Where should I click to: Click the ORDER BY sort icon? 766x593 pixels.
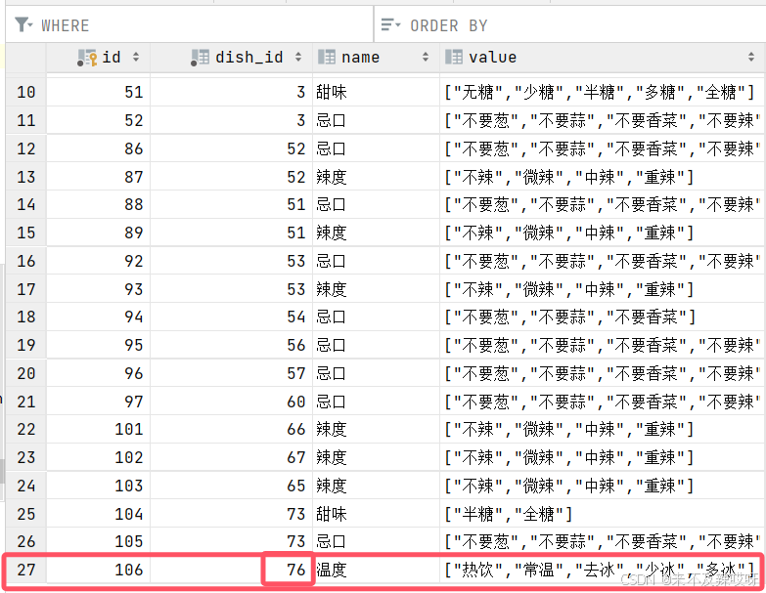(390, 24)
